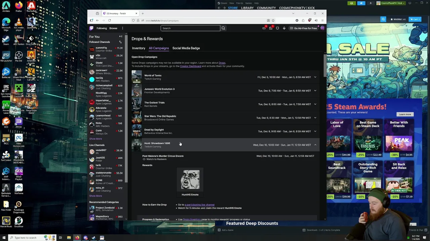The height and width of the screenshot is (241, 430).
Task: Open Firefox hamburger application menu
Action: [x=322, y=20]
